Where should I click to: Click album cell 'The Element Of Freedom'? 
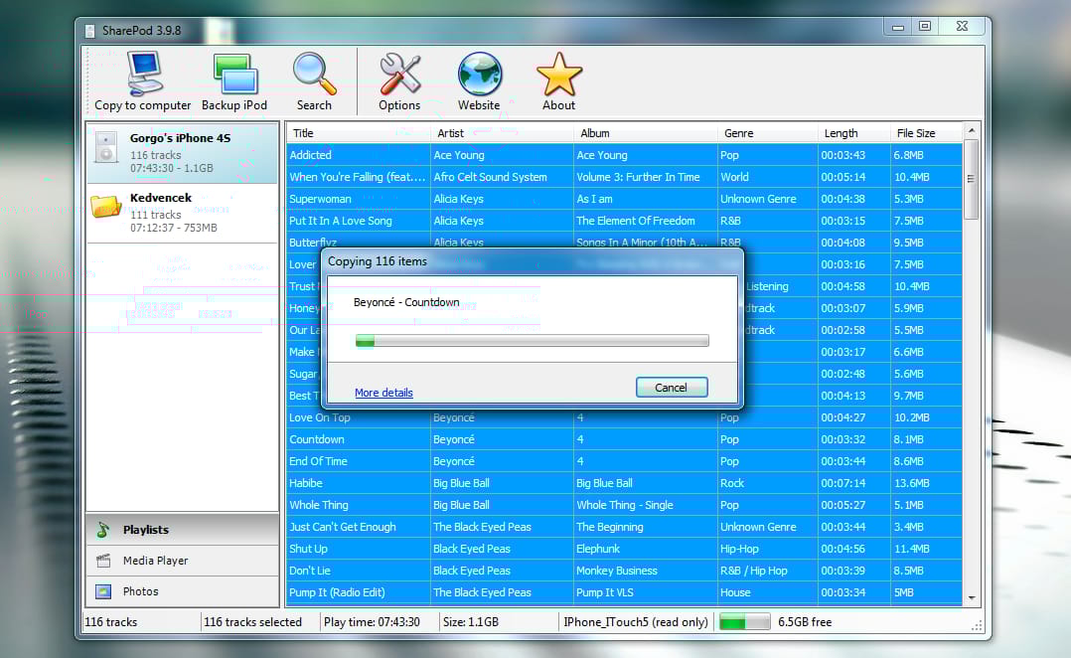pos(636,221)
